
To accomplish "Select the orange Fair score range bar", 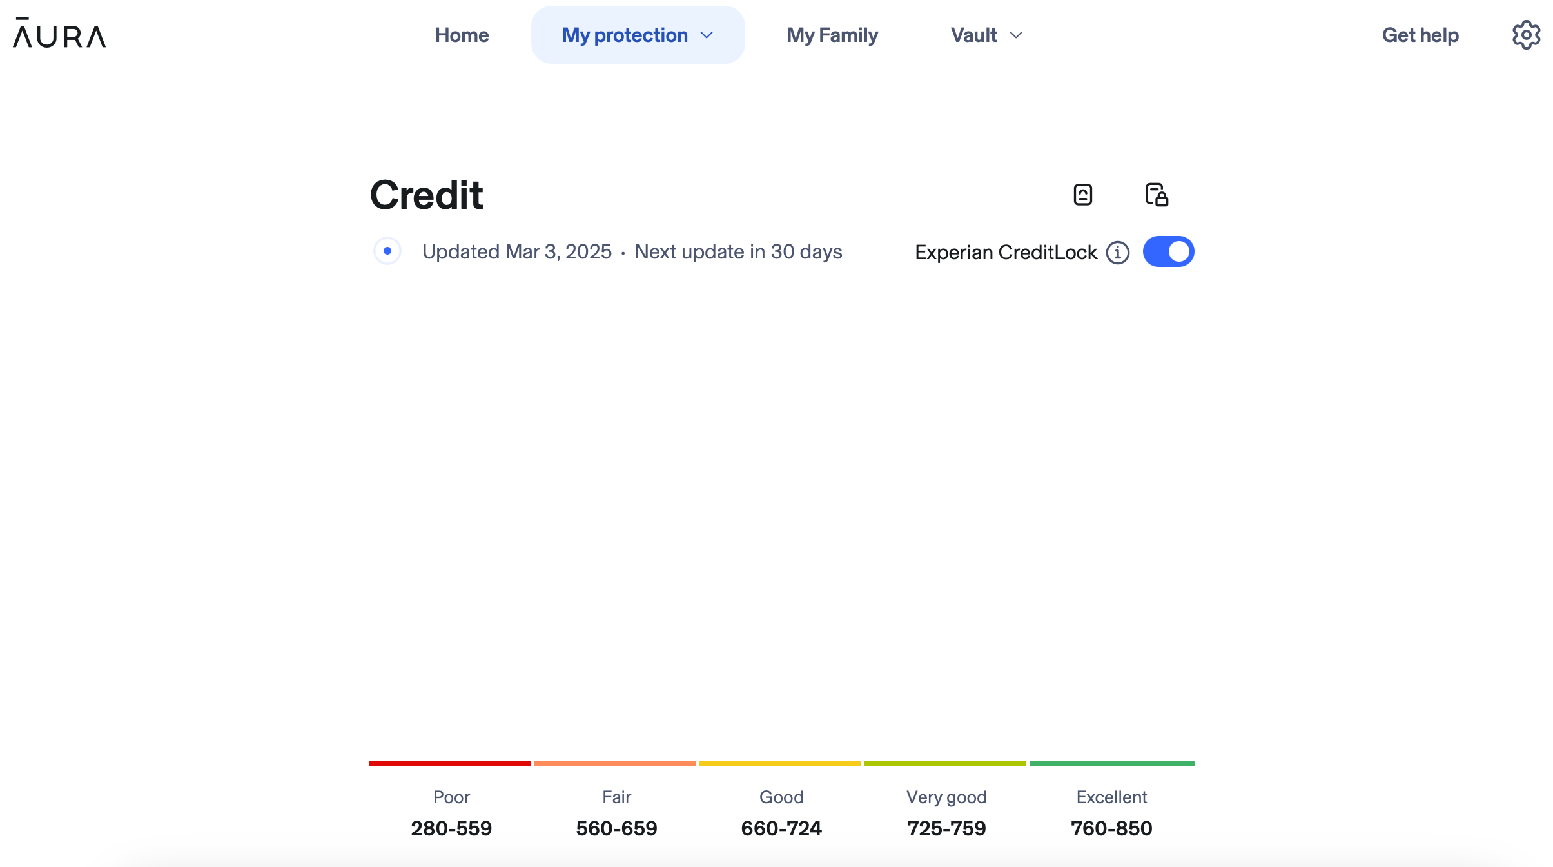I will pos(615,763).
